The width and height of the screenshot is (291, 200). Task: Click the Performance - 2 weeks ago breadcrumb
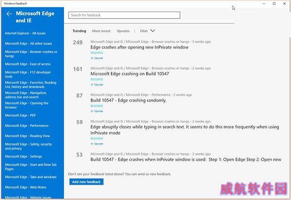coord(172,95)
